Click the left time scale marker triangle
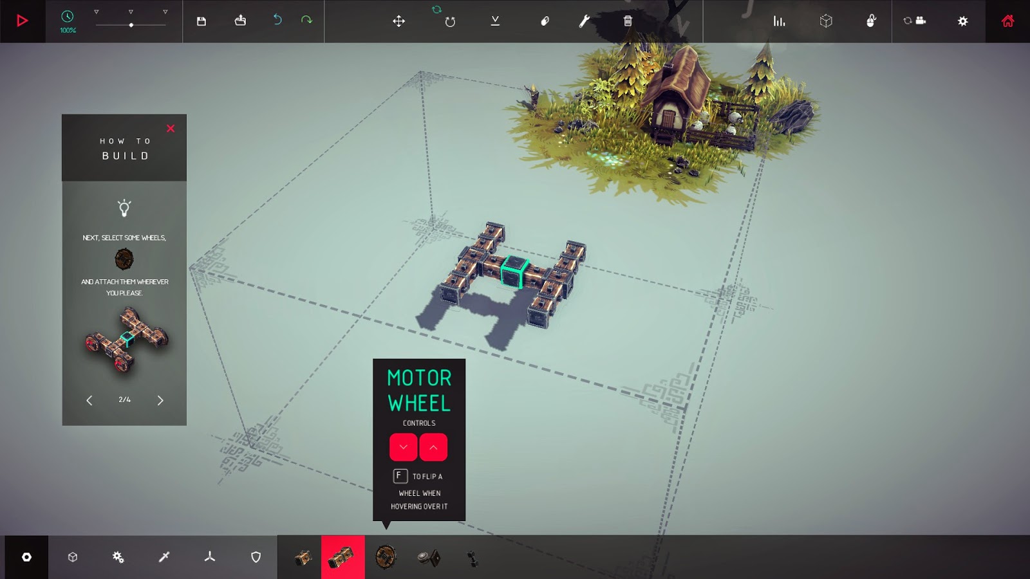 click(x=97, y=12)
